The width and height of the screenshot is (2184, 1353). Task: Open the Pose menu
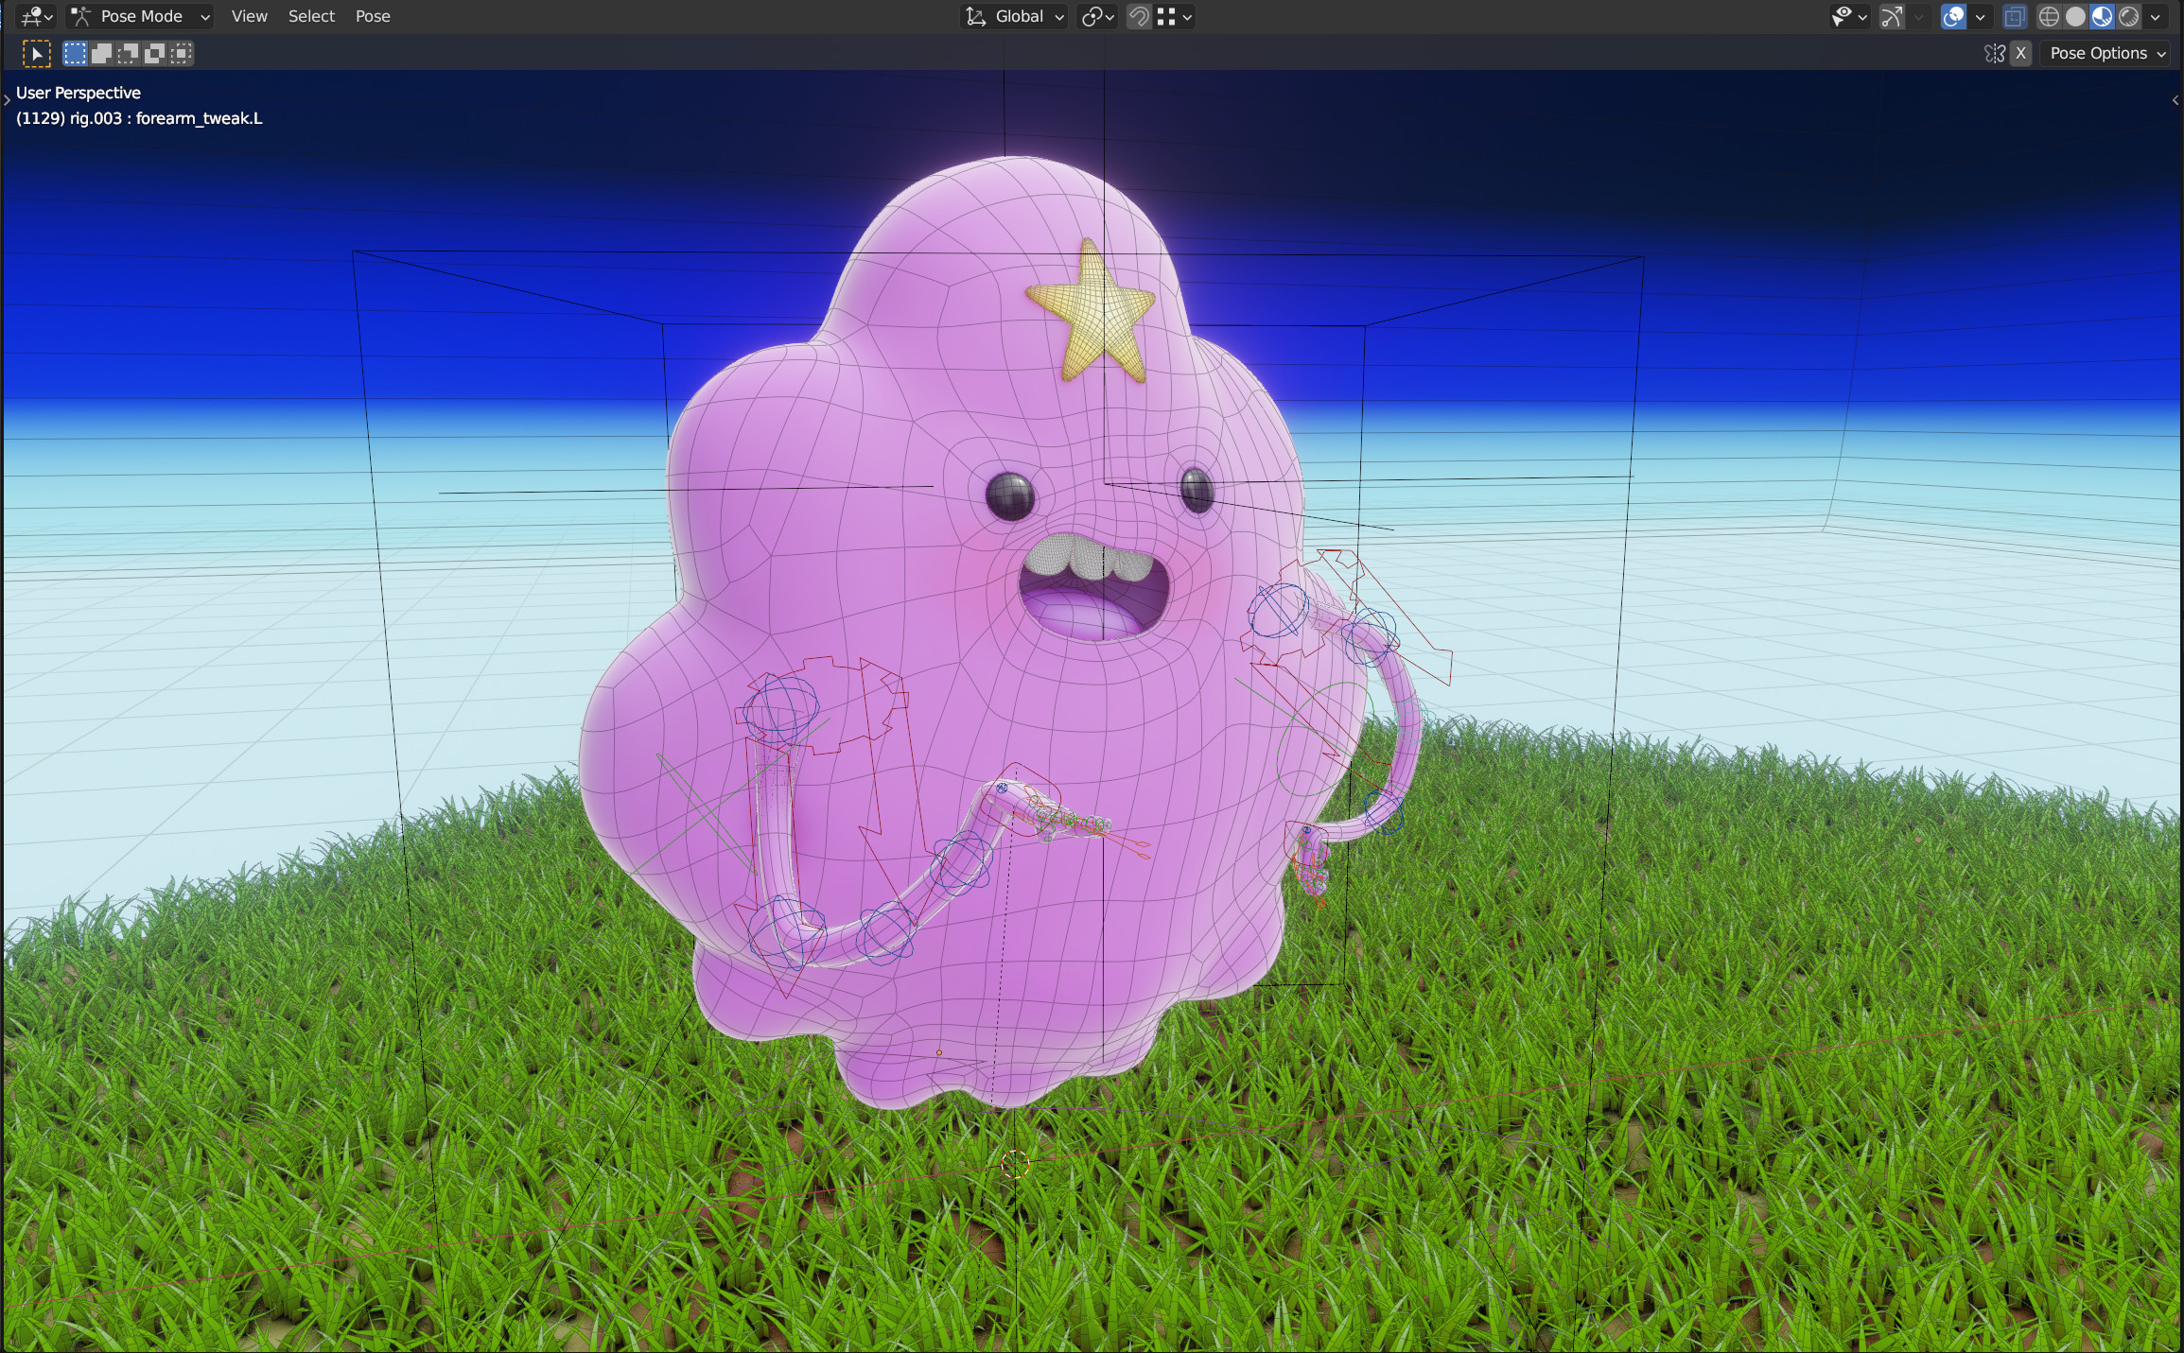(373, 16)
